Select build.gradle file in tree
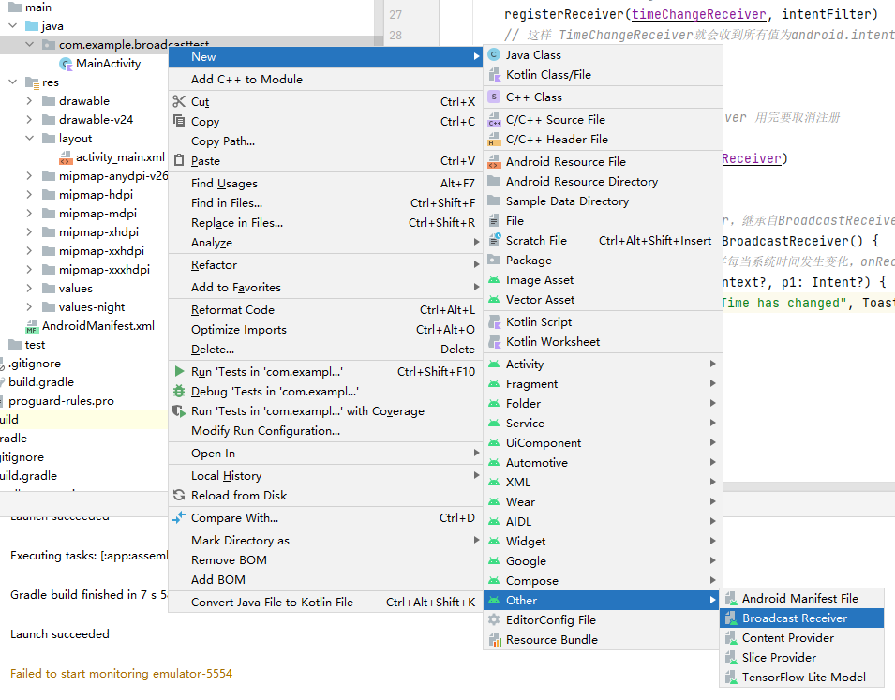The height and width of the screenshot is (700, 895). [x=41, y=382]
